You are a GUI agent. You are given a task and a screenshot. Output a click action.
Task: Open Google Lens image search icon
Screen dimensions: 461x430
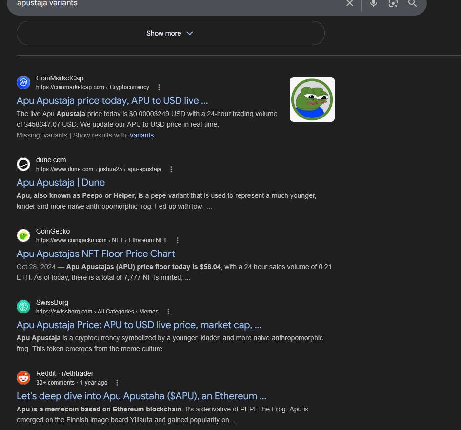coord(393,3)
